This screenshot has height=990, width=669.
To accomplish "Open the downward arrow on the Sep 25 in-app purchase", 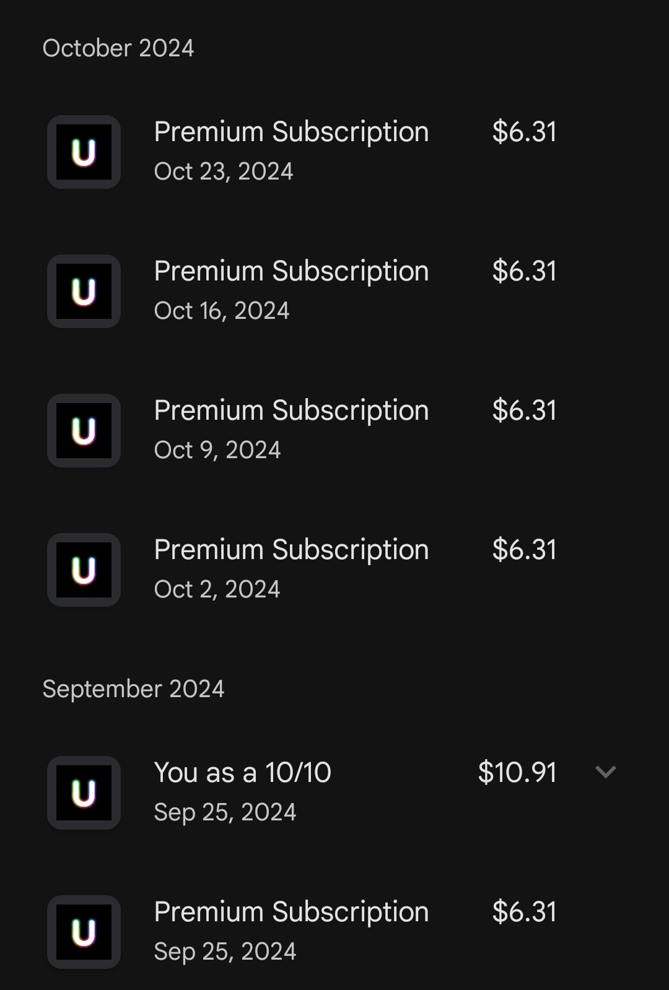I will tap(606, 772).
